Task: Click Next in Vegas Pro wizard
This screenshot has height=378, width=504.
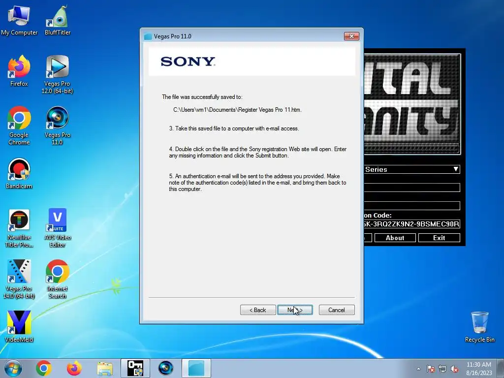Action: pyautogui.click(x=295, y=310)
